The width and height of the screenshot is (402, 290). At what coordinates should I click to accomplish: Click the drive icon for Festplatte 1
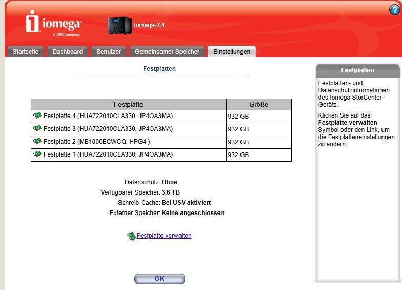click(37, 154)
